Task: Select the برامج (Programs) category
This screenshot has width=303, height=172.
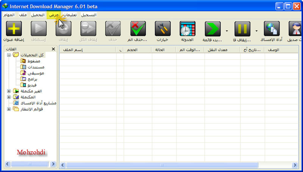Action: (x=32, y=79)
